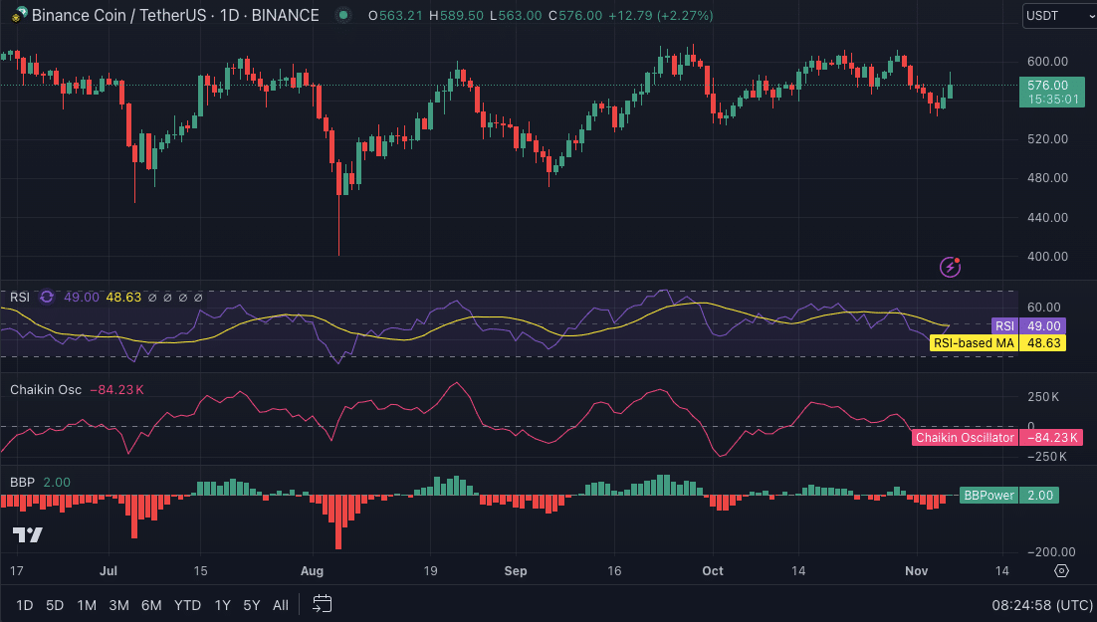Click the 576.00 current price label
This screenshot has height=622, width=1097.
coord(1047,86)
